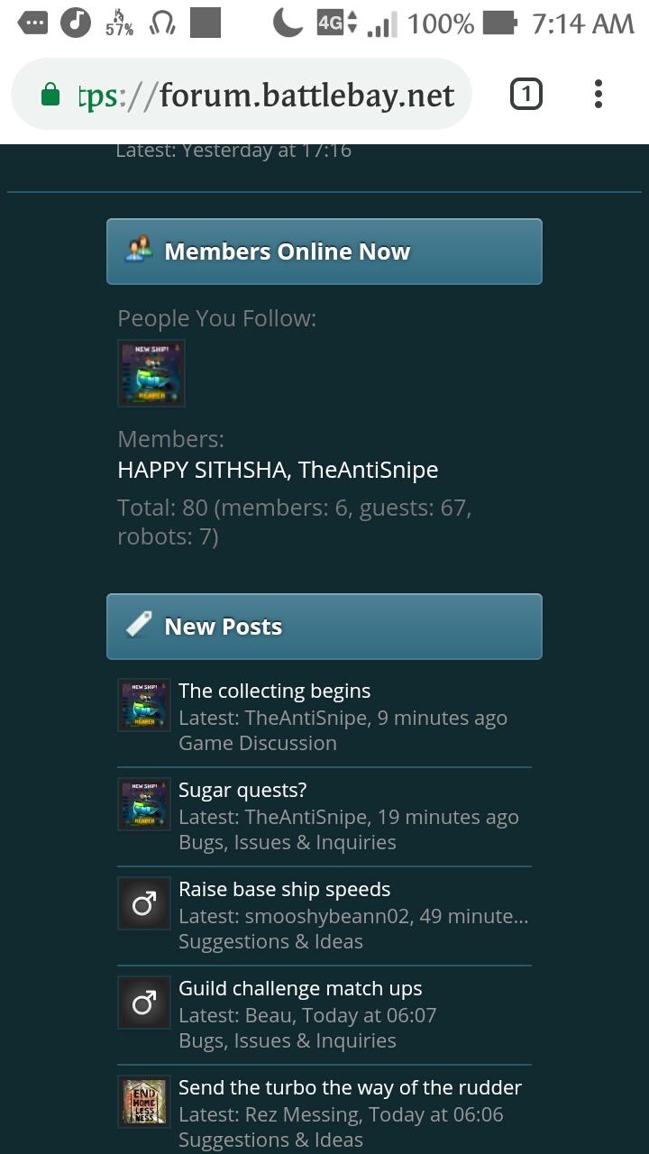This screenshot has height=1154, width=649.
Task: Open the Members Online Now header
Action: click(287, 252)
